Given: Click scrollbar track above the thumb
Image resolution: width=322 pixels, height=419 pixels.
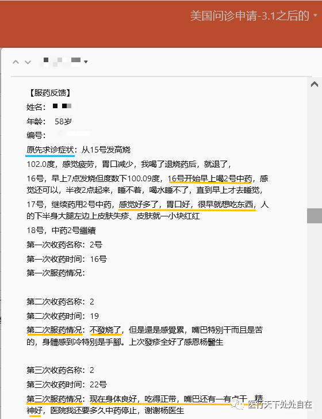Looking at the screenshot, I should point(315,150).
